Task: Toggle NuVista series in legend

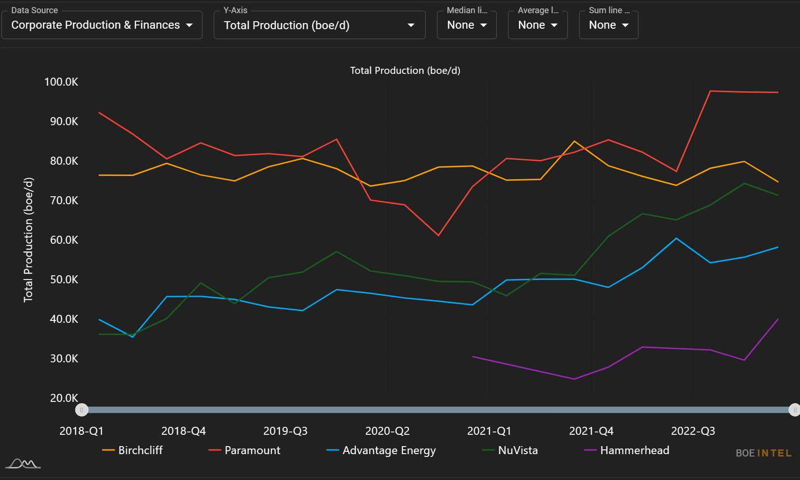Action: pos(510,450)
